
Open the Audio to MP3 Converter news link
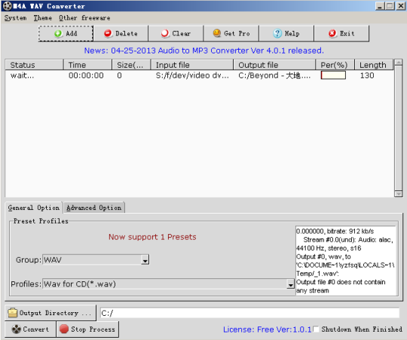click(203, 50)
